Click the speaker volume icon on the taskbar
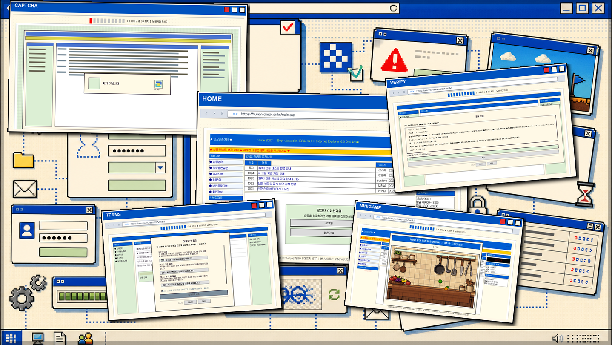The width and height of the screenshot is (612, 345). [558, 338]
